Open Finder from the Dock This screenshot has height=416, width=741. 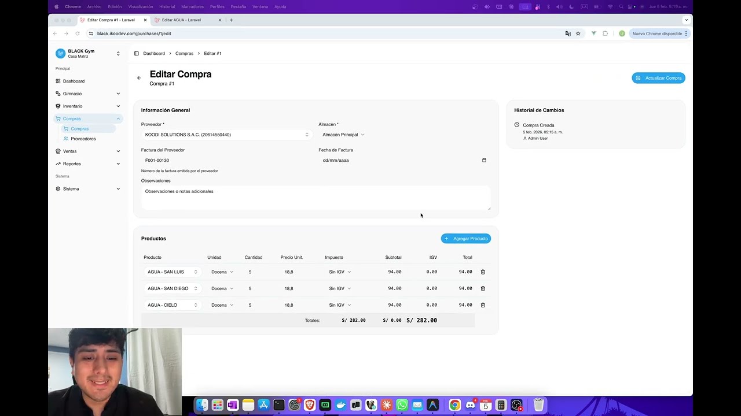201,405
